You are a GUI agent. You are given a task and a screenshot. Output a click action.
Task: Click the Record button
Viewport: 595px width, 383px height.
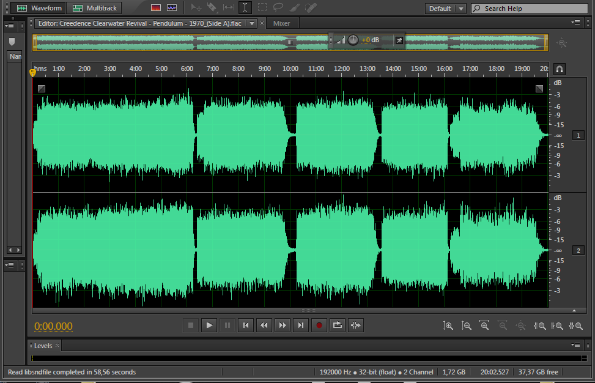point(319,325)
